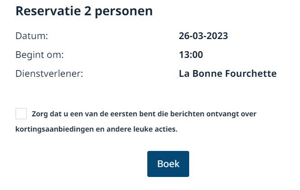Screen dimensions: 300x190
Task: Click the 'Reservatie 2 personen' heading
Action: pyautogui.click(x=84, y=11)
